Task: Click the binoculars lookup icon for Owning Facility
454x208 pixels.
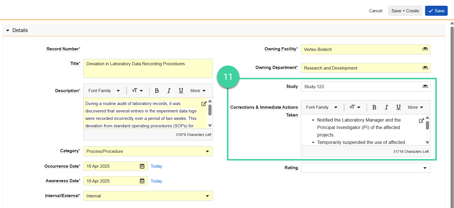Action: click(x=425, y=49)
